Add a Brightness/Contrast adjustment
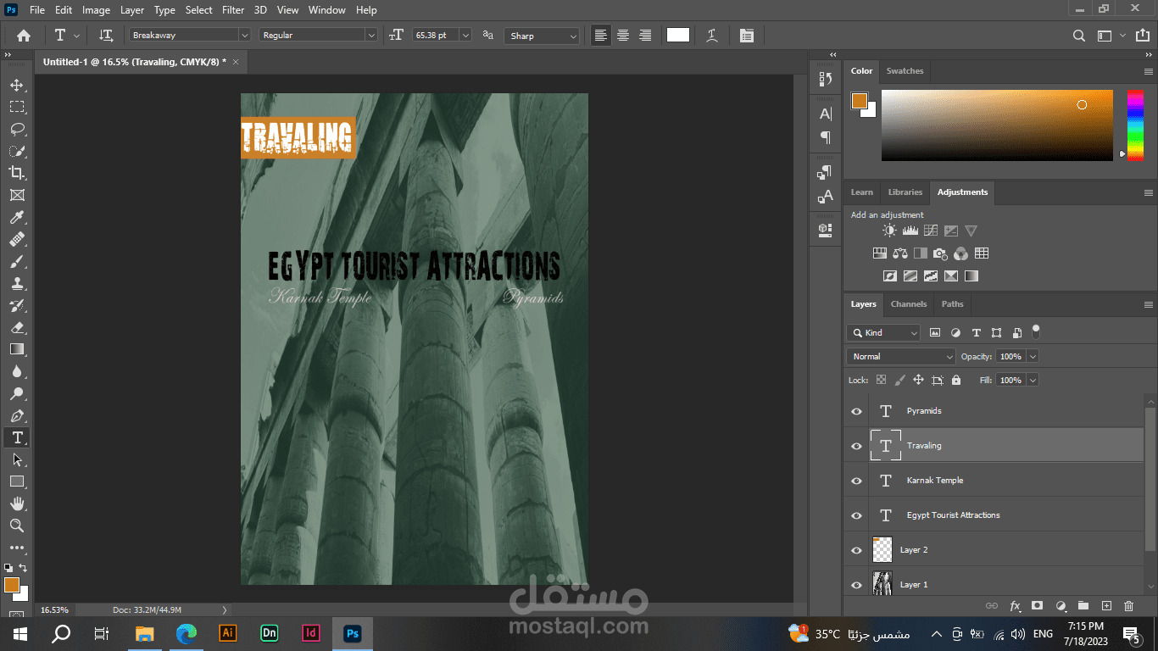This screenshot has height=651, width=1158. click(x=888, y=231)
